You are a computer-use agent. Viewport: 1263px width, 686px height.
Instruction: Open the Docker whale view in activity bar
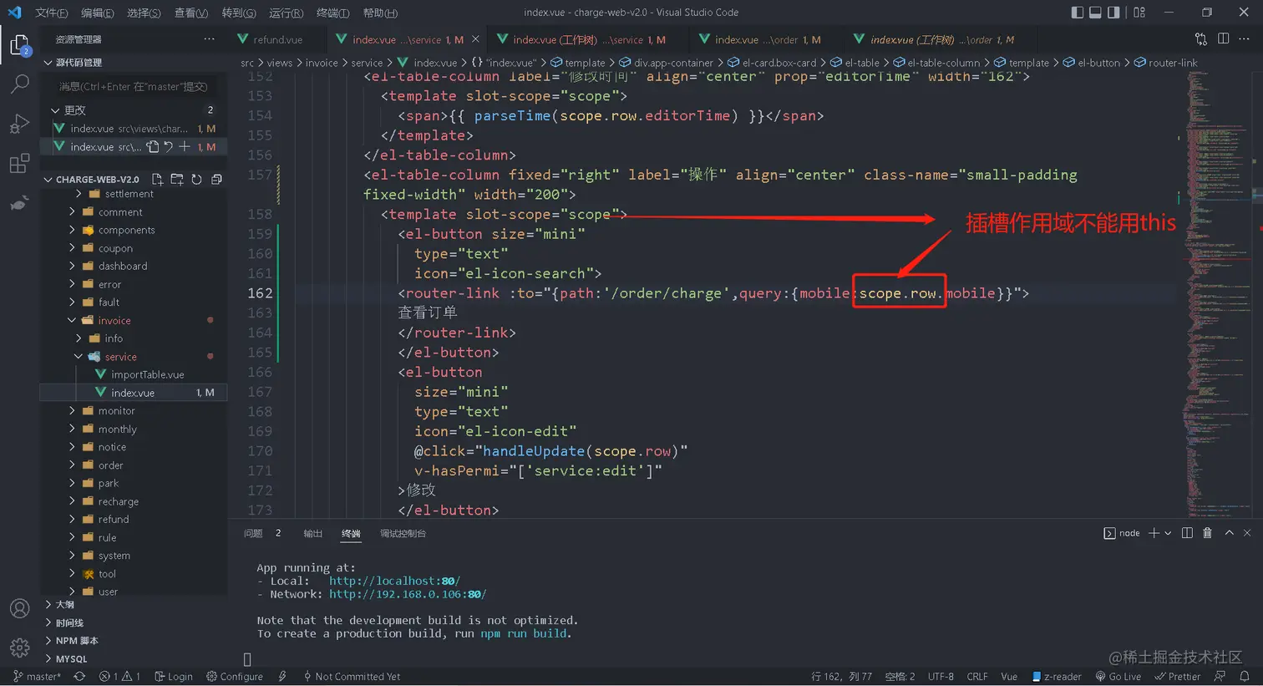(x=19, y=203)
